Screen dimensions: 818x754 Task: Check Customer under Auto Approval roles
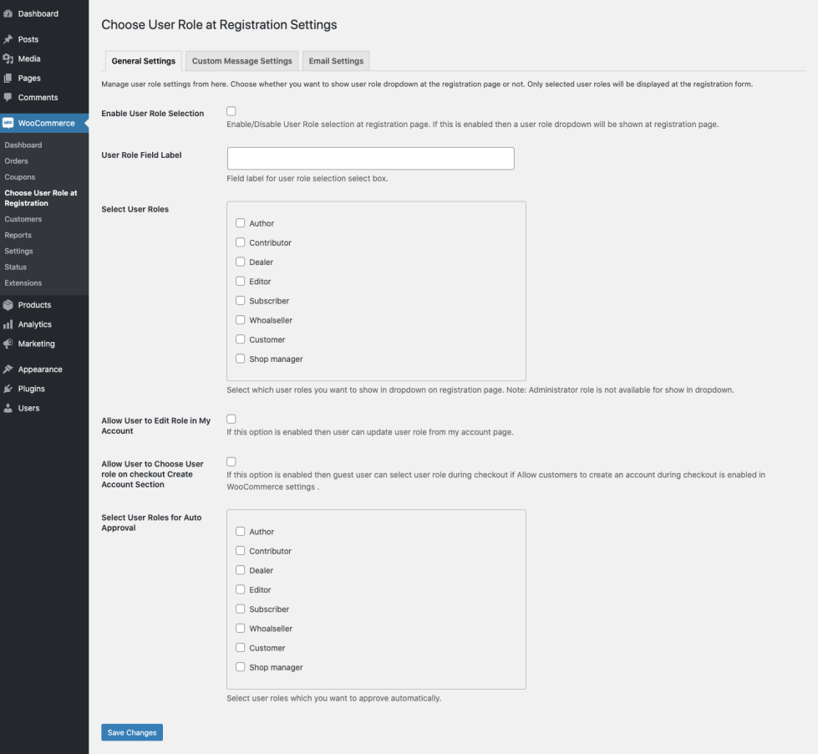point(241,648)
